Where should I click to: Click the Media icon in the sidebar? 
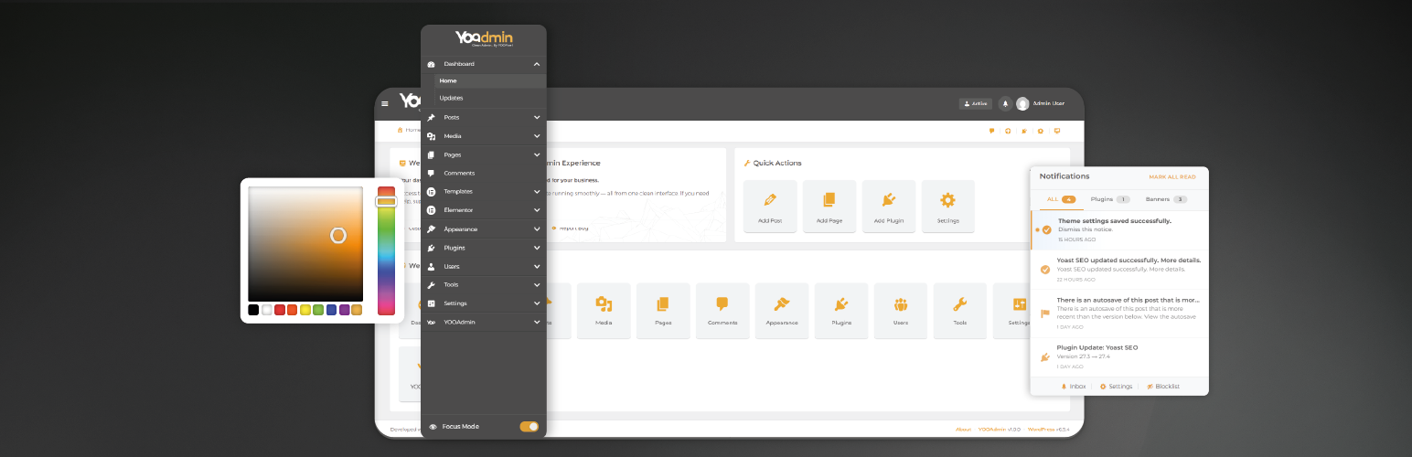pyautogui.click(x=432, y=136)
